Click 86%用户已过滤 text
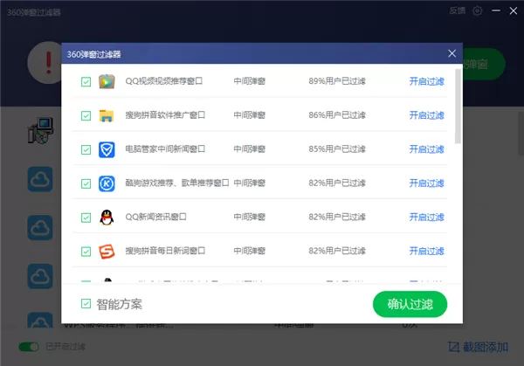 point(337,115)
